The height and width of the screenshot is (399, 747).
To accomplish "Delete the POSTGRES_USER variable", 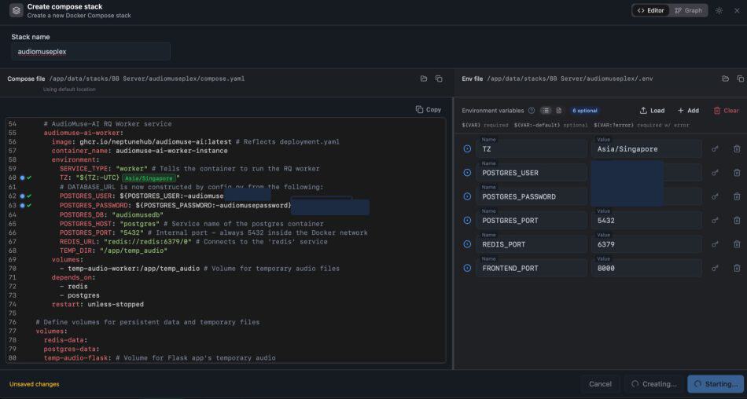I will pos(737,173).
